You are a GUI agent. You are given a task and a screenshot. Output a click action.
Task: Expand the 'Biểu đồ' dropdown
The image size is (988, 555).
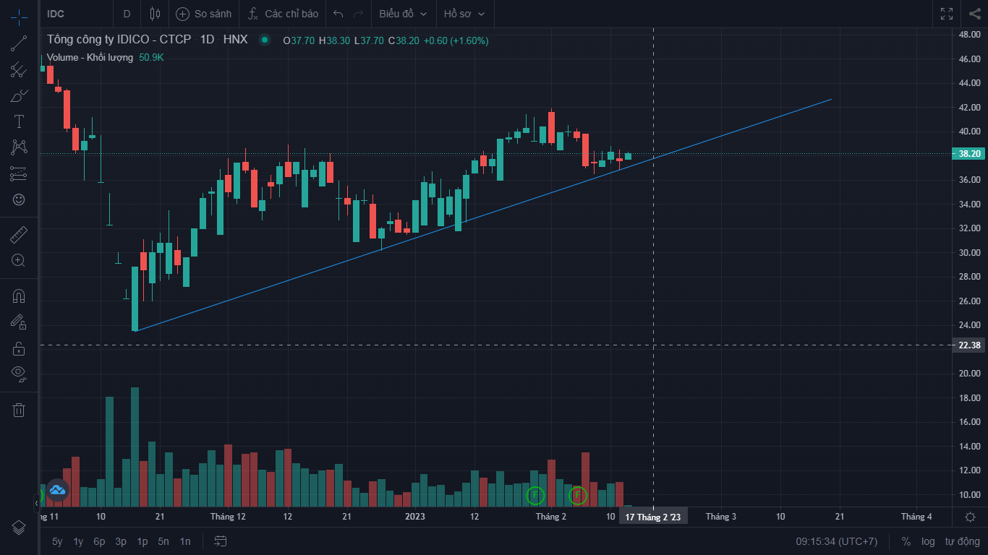(403, 14)
